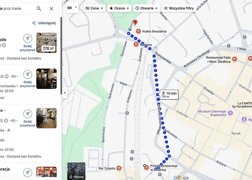
Task: Click the red destination pin marker
Action: click(135, 23)
